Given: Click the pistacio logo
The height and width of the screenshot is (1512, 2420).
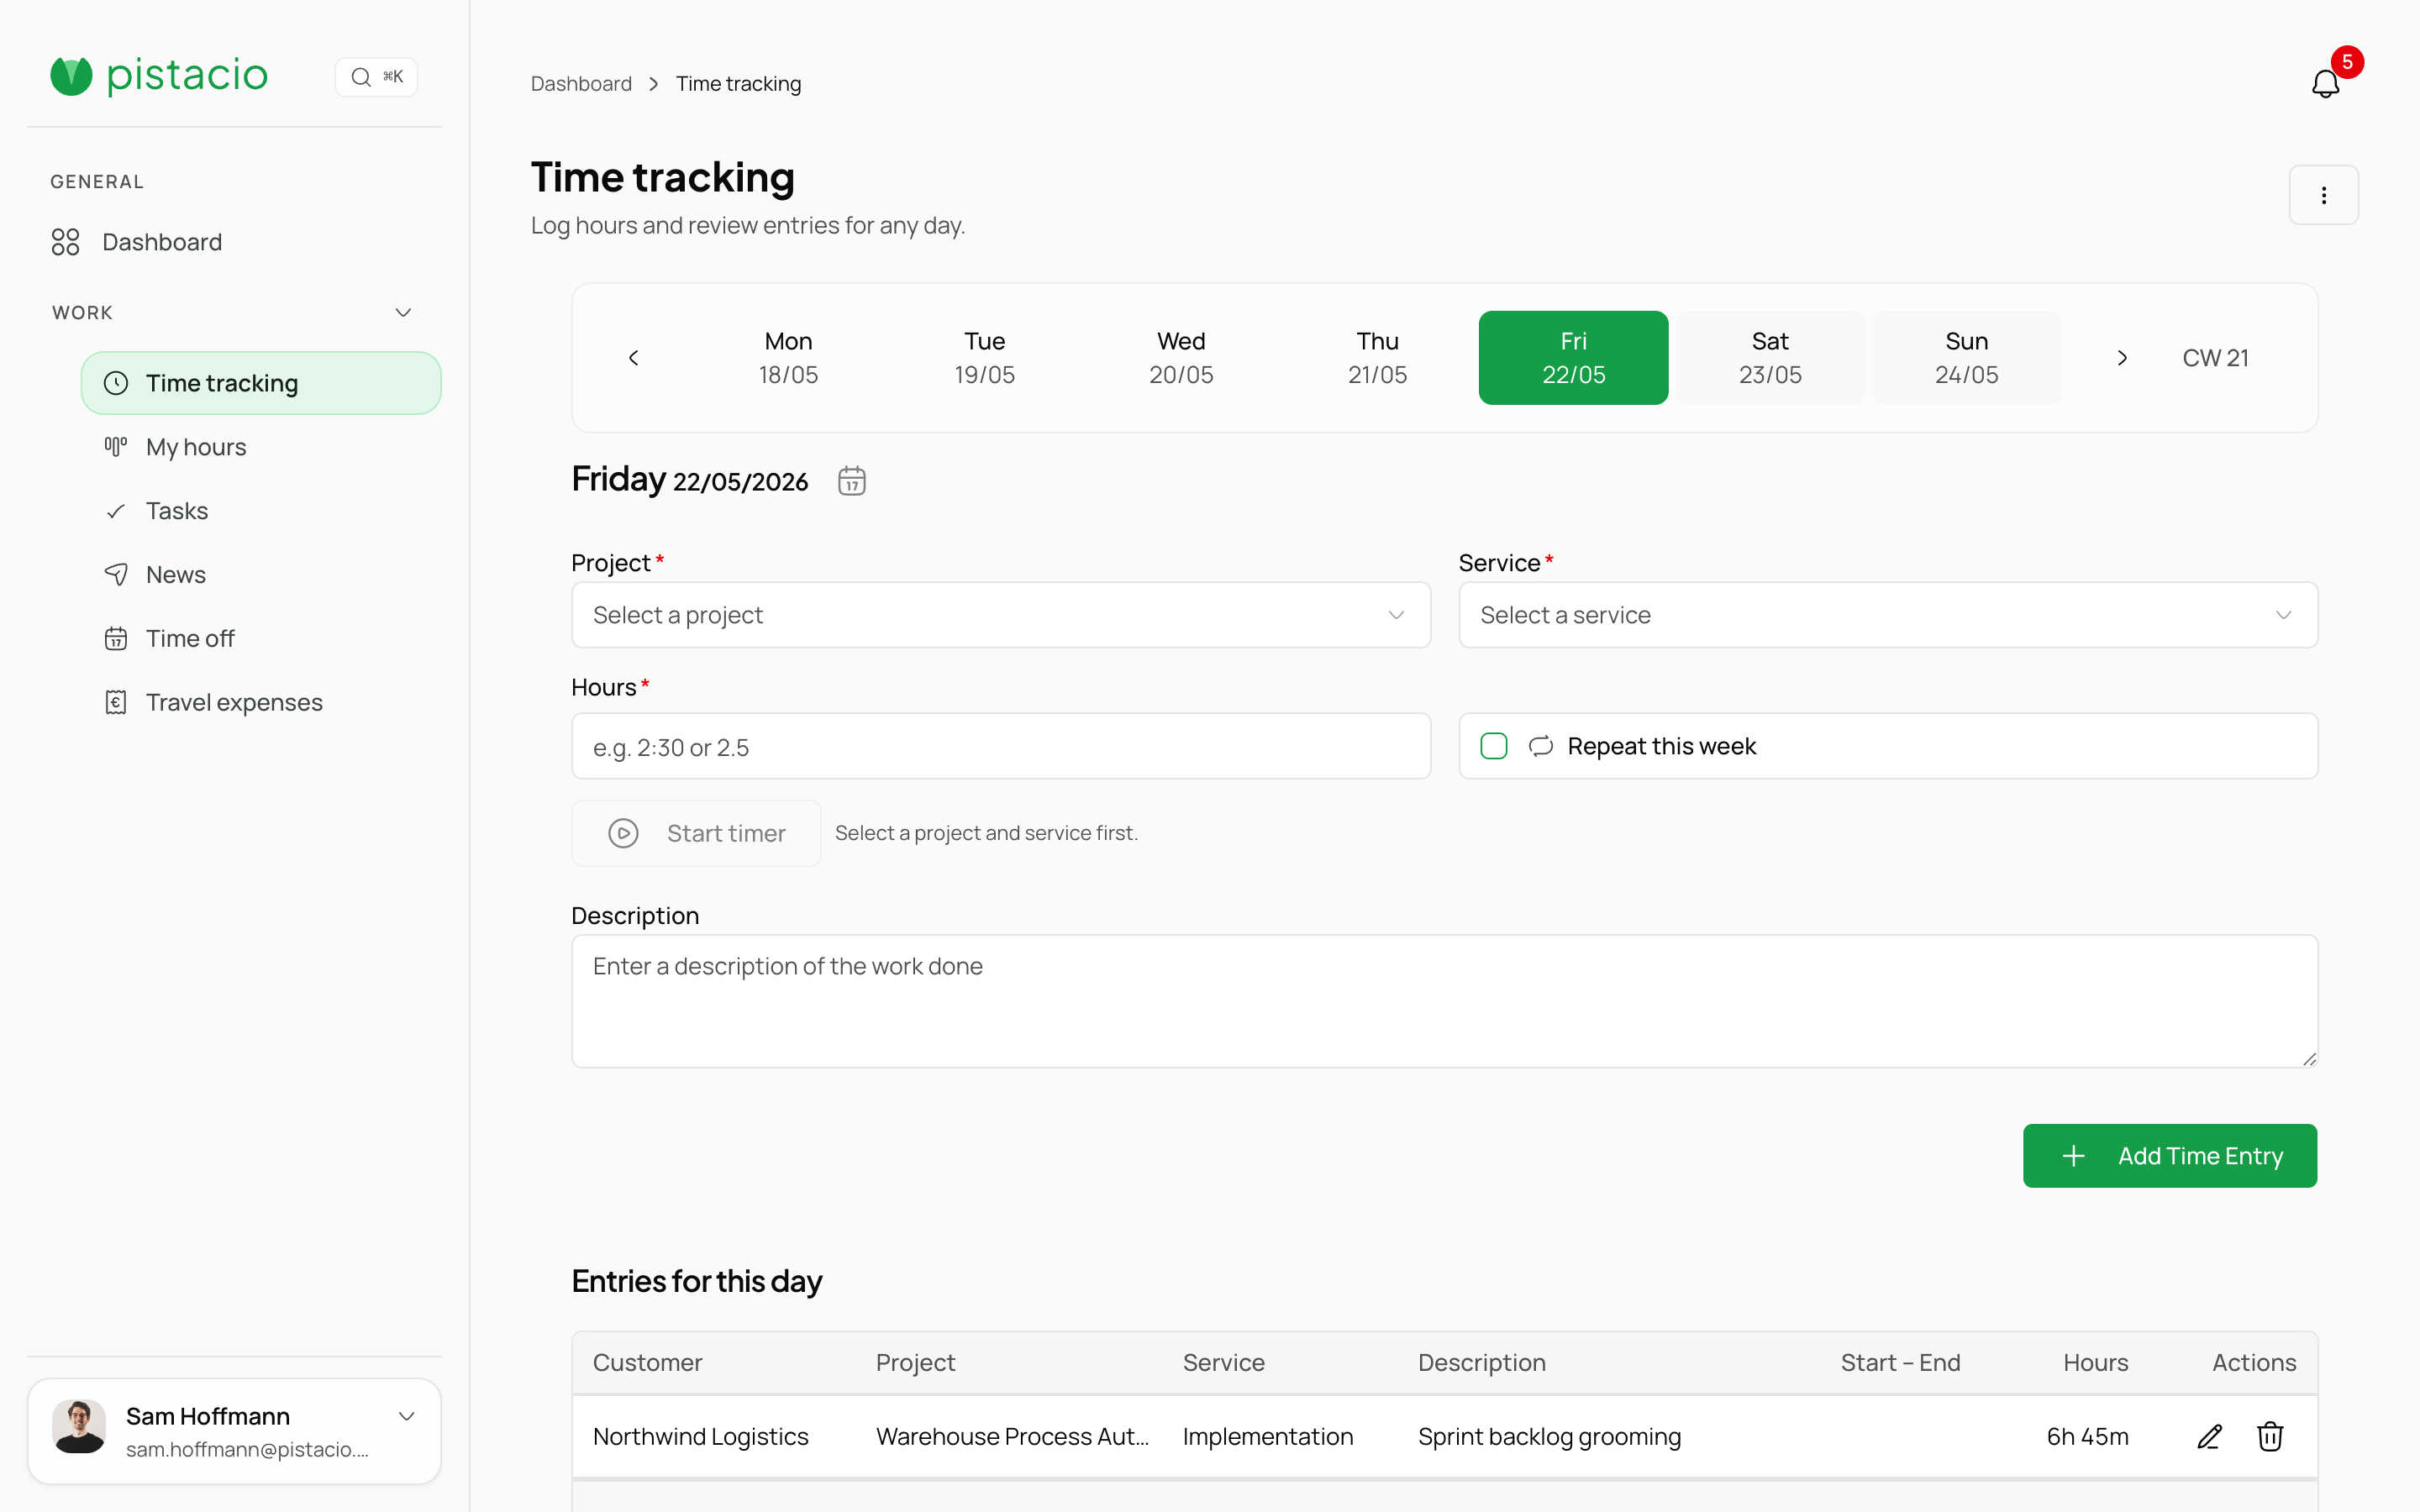Looking at the screenshot, I should coord(159,76).
